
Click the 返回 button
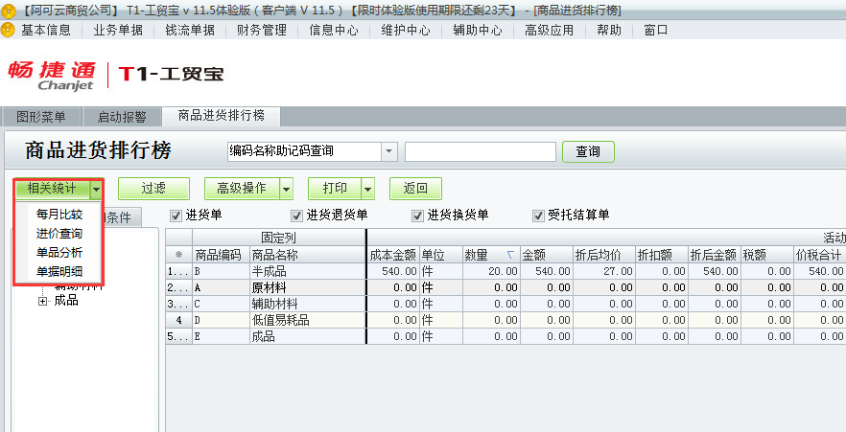pyautogui.click(x=415, y=189)
